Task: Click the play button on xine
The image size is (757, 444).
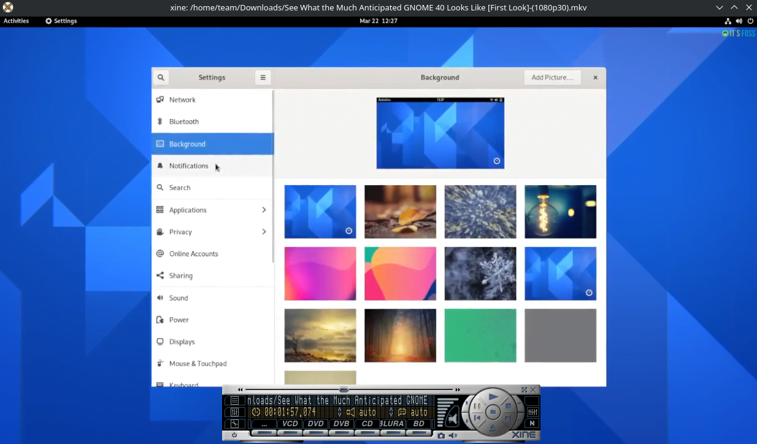Action: coord(492,397)
